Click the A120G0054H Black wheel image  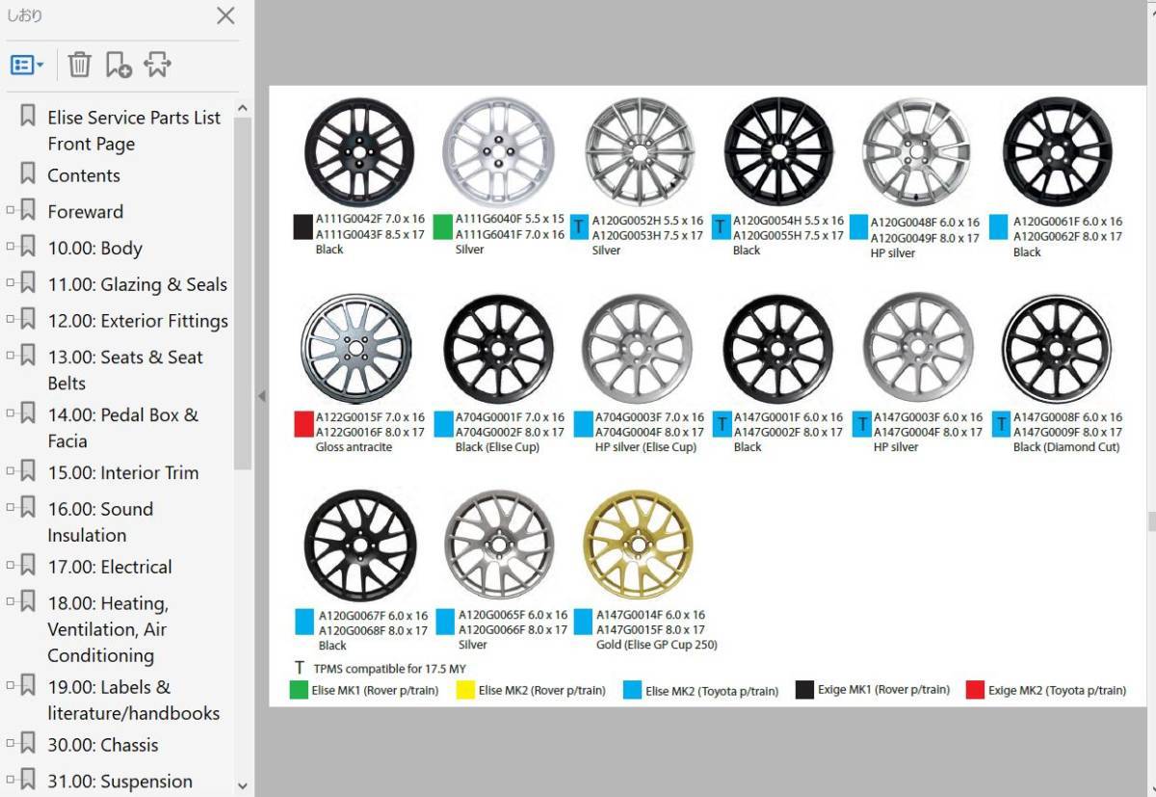point(778,151)
